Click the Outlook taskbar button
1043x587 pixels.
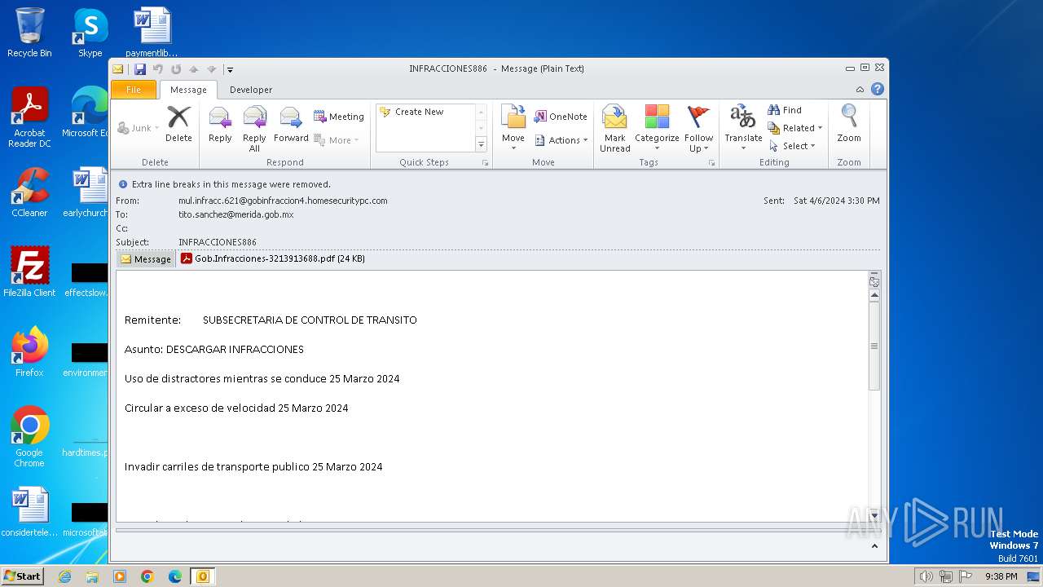[x=202, y=576]
